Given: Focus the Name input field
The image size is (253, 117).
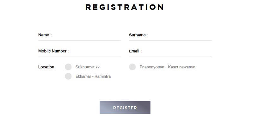Looking at the screenshot, I should (86, 35).
